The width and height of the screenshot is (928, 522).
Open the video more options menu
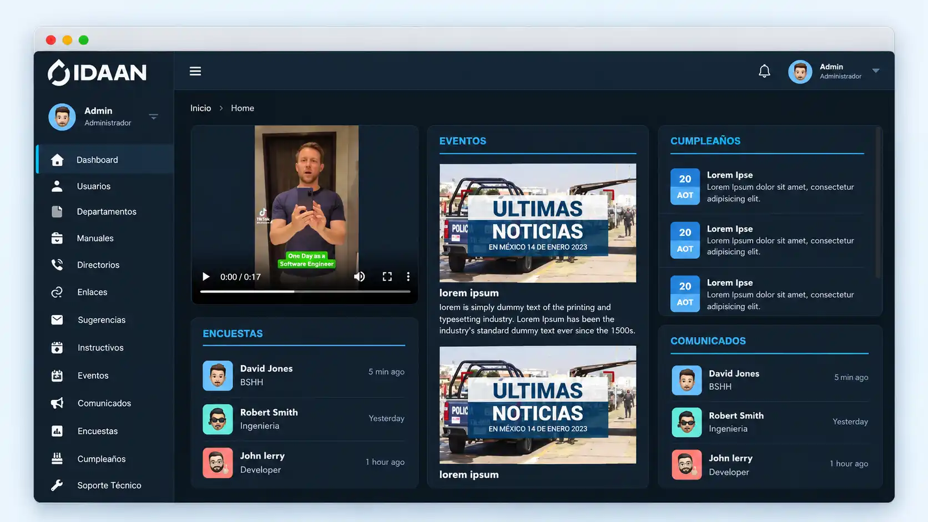click(x=408, y=276)
